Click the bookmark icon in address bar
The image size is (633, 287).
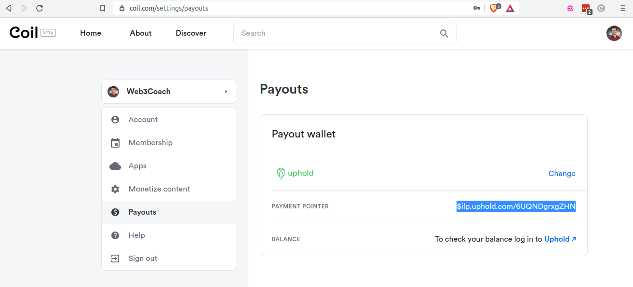coord(102,8)
